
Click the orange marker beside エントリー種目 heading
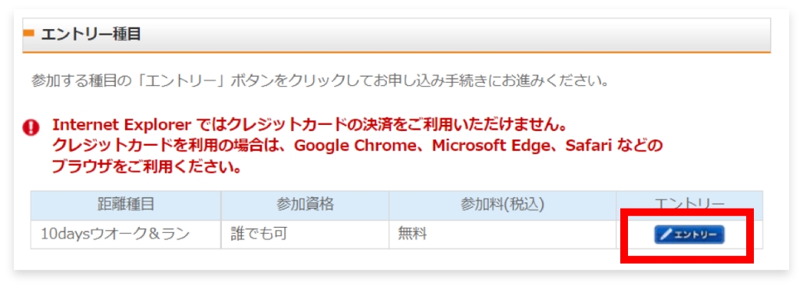pos(28,34)
